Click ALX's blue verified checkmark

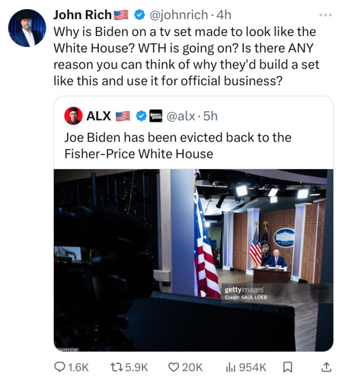click(x=142, y=115)
